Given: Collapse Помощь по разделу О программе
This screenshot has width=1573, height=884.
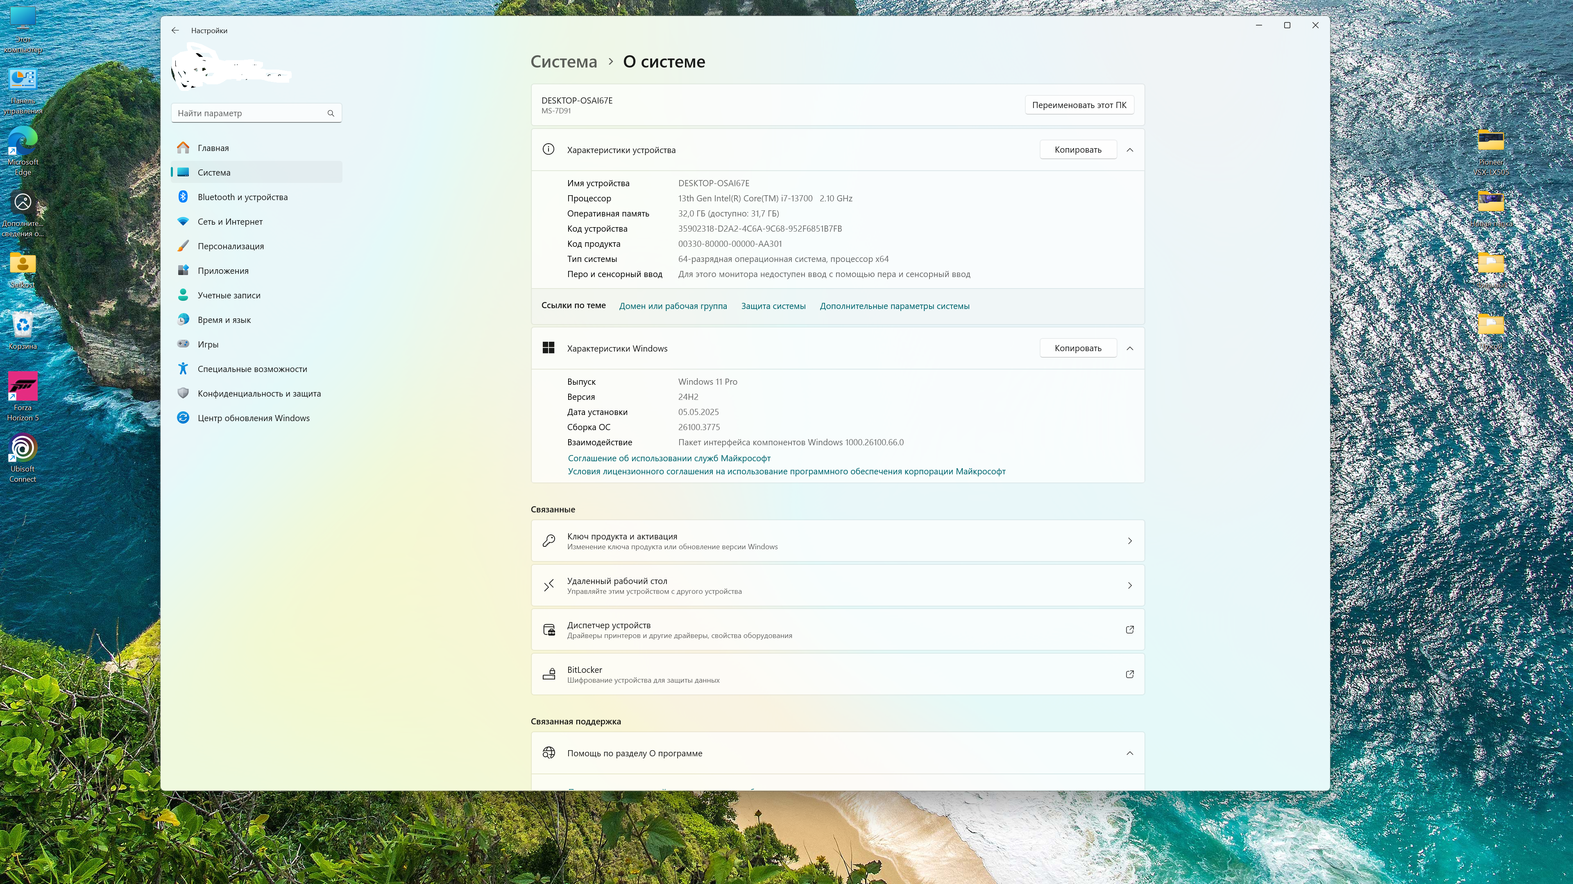Looking at the screenshot, I should click(1130, 753).
